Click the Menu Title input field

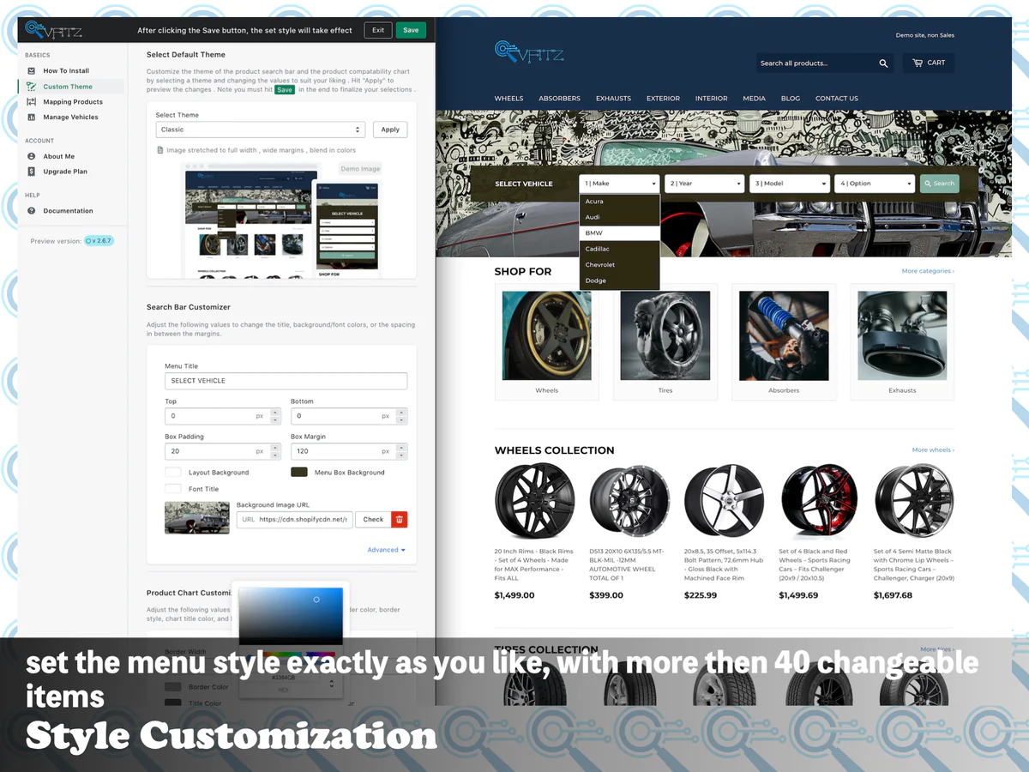(286, 381)
